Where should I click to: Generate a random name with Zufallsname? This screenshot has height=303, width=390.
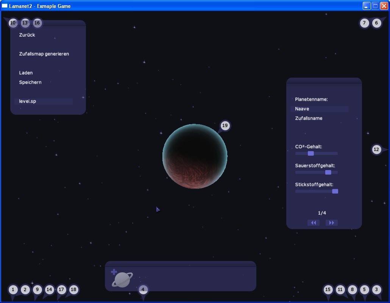point(309,118)
